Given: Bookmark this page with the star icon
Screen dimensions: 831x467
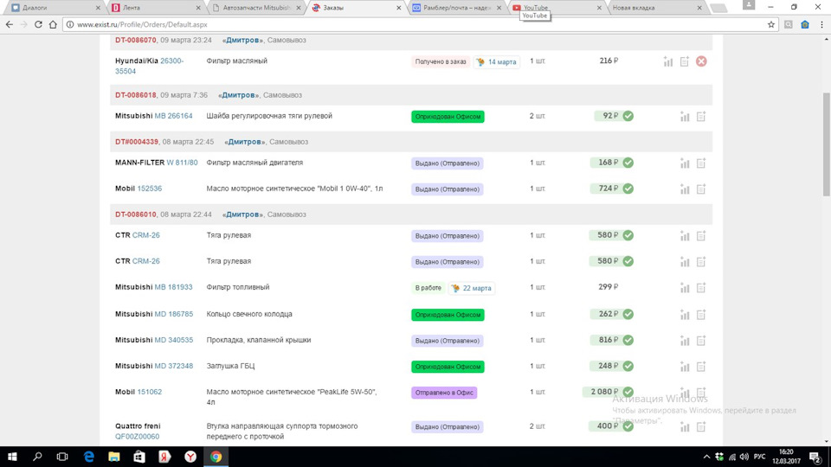Looking at the screenshot, I should 770,24.
